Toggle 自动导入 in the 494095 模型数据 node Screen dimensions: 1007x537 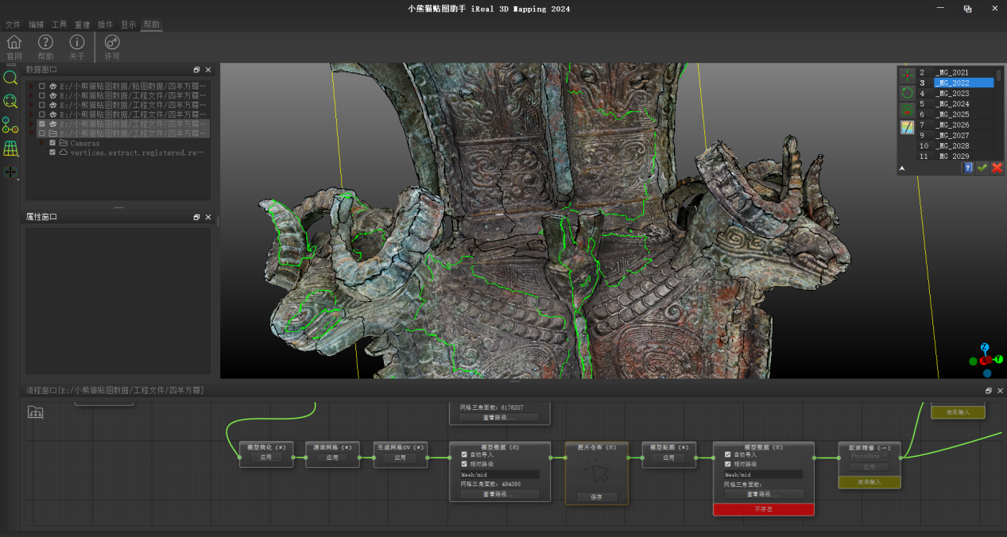tap(464, 455)
